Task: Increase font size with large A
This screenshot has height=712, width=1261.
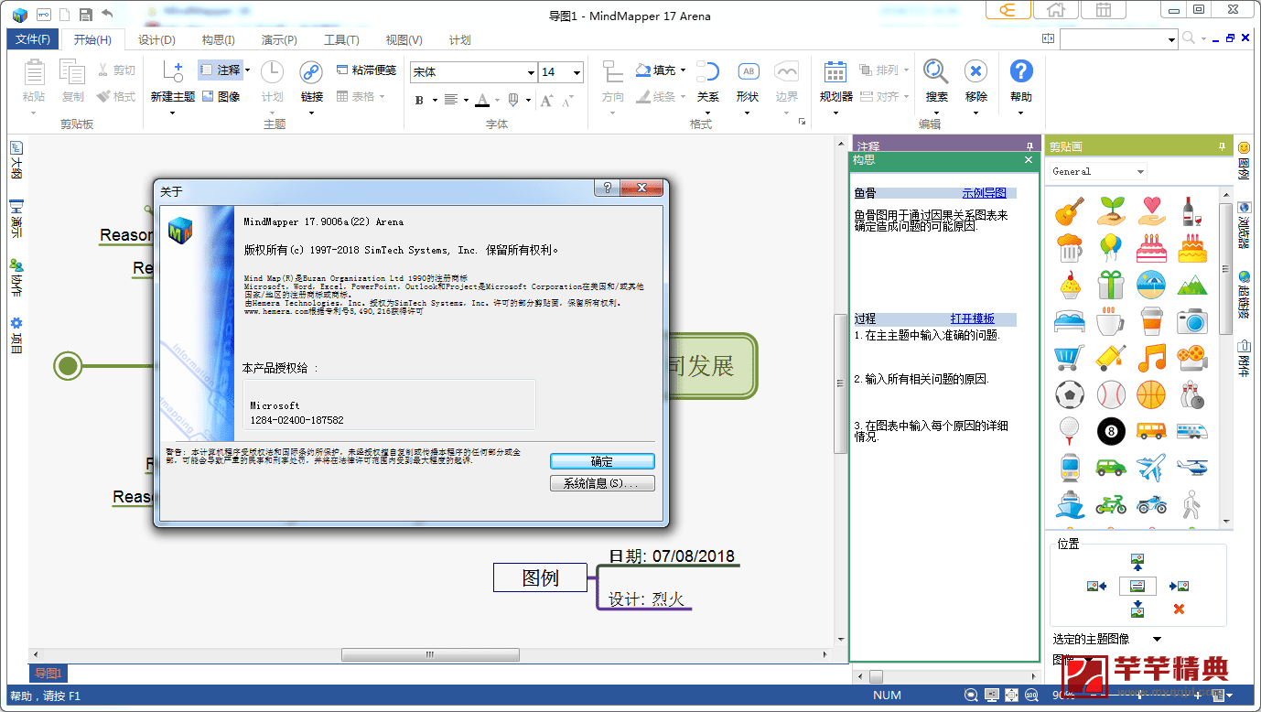Action: click(547, 100)
